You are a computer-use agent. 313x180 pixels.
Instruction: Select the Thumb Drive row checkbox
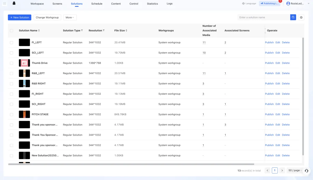coord(11,63)
